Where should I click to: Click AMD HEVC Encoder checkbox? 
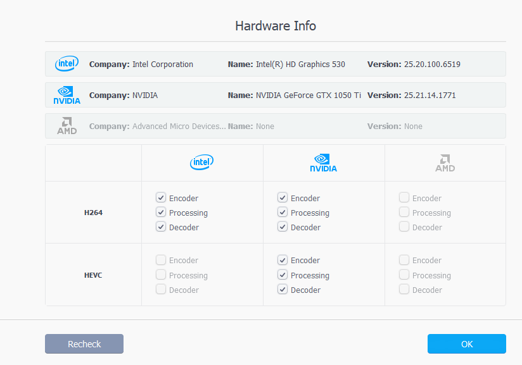click(404, 260)
